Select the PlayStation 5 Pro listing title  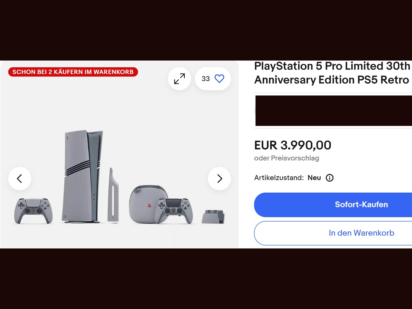click(332, 73)
